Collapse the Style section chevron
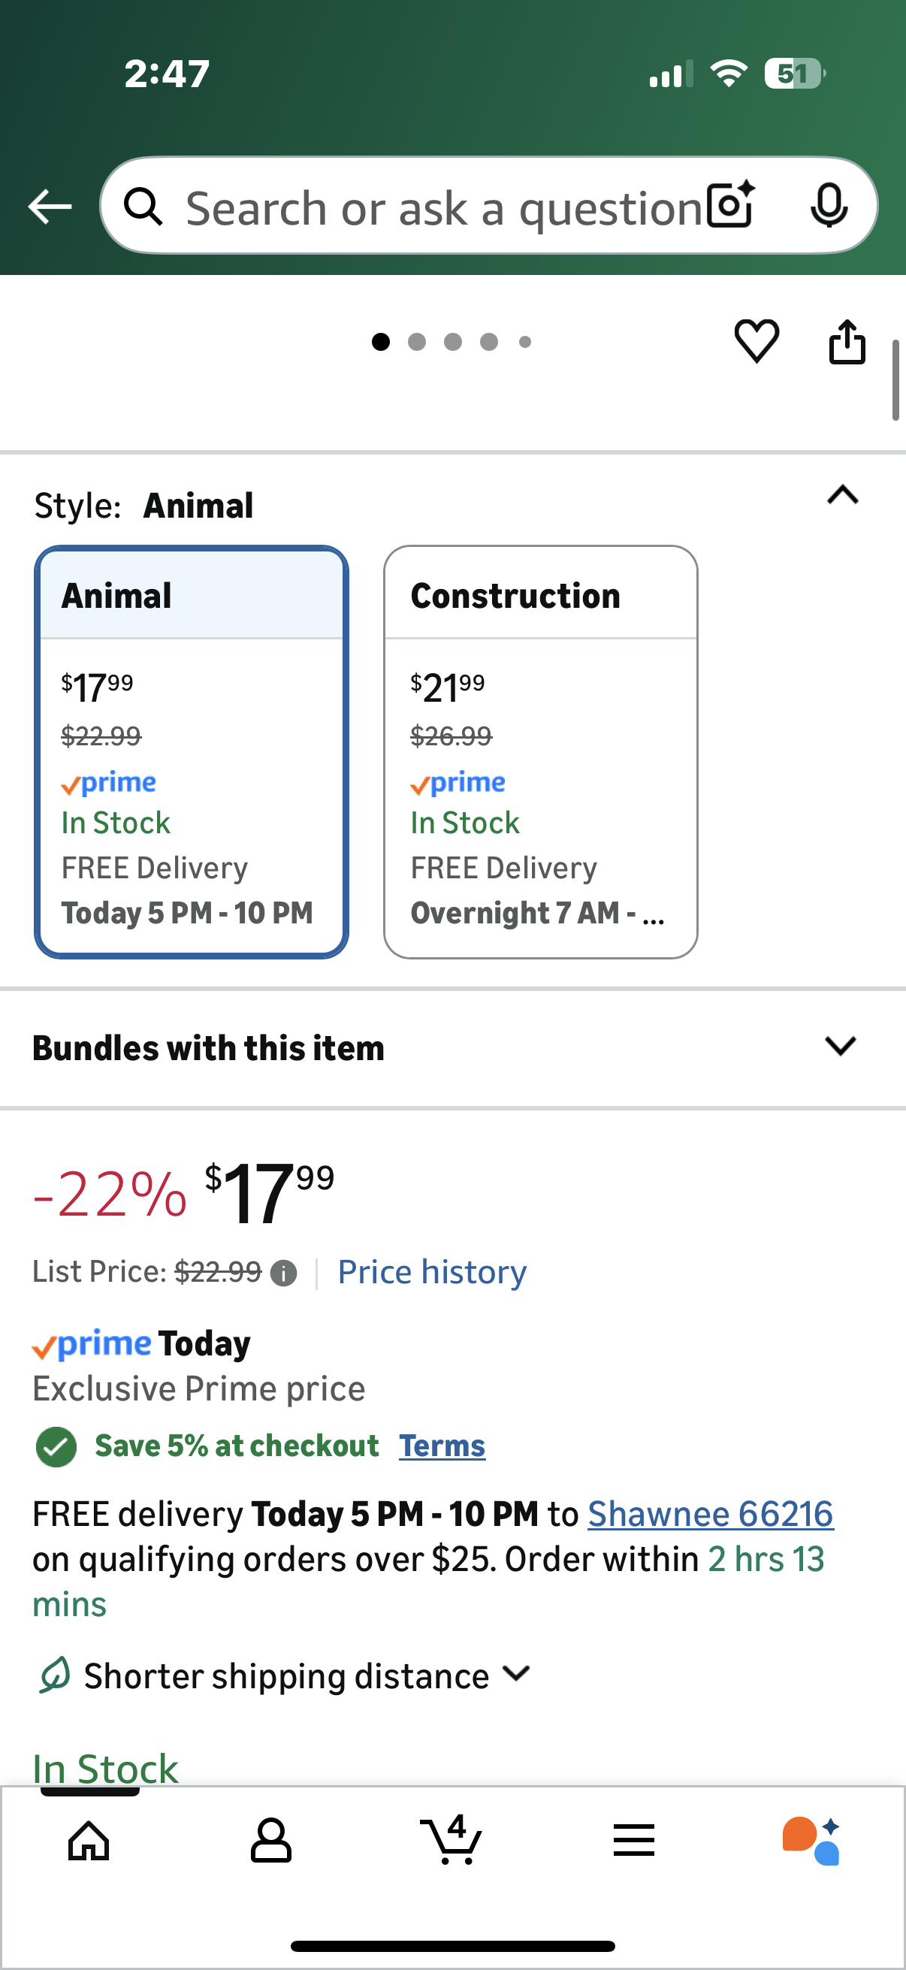This screenshot has width=906, height=1970. (842, 496)
